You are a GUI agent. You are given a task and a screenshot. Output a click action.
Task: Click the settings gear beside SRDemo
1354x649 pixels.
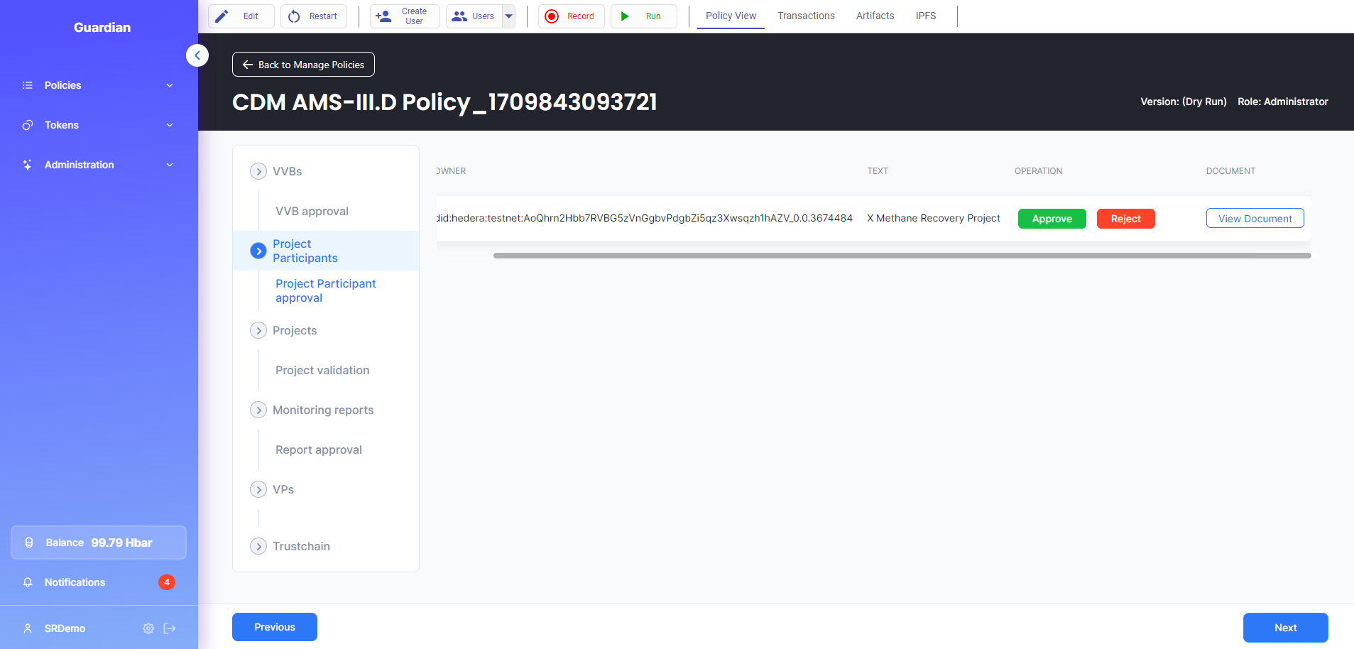point(148,628)
